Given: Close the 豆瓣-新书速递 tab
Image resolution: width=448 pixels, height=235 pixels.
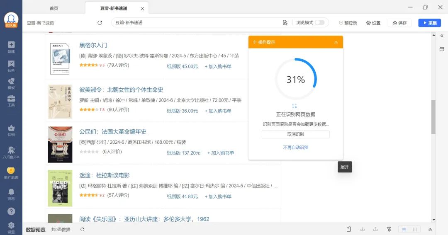Looking at the screenshot, I should (x=142, y=9).
